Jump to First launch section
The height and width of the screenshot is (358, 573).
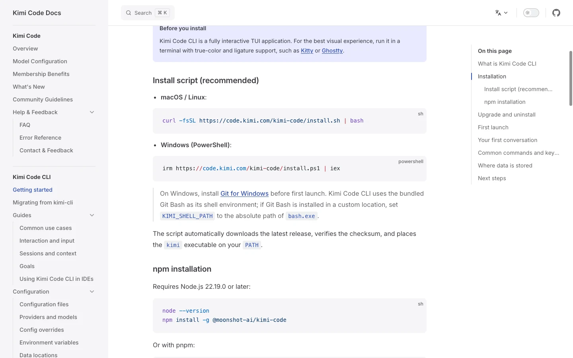[493, 127]
